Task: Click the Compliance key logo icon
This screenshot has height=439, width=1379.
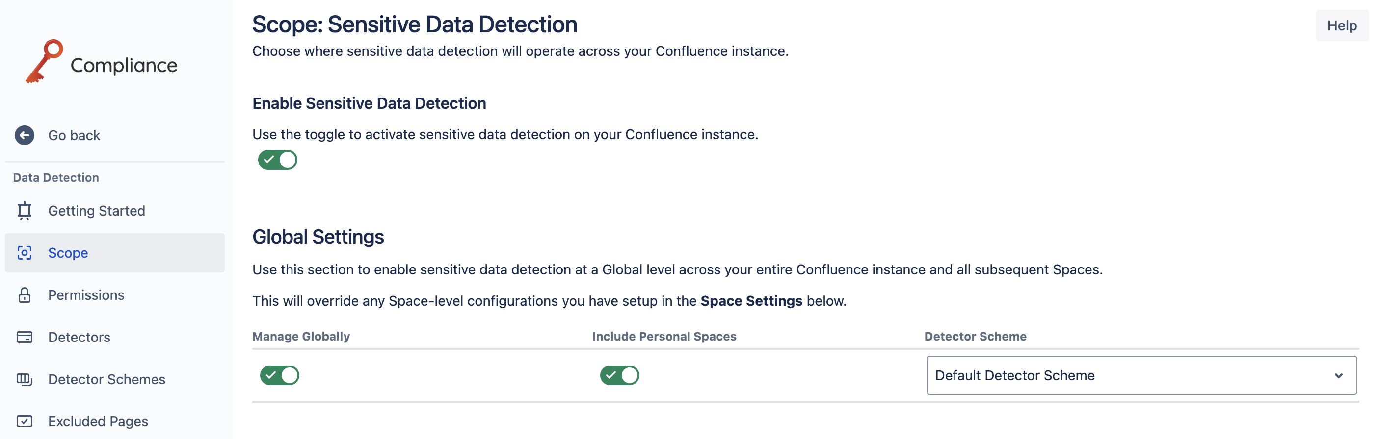Action: (x=45, y=61)
